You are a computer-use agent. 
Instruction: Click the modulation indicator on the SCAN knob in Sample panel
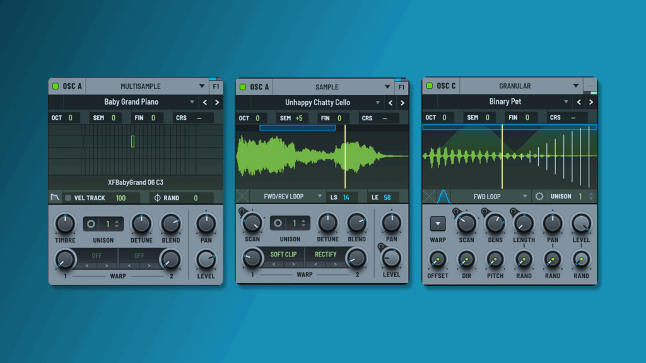(x=242, y=211)
